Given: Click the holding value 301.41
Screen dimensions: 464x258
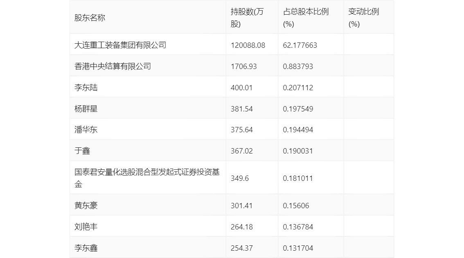Looking at the screenshot, I should click(241, 206).
